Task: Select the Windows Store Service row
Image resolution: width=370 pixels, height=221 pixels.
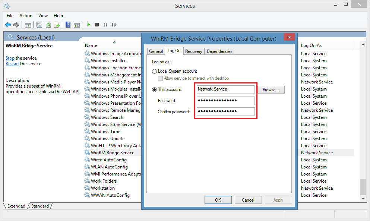Action: pyautogui.click(x=113, y=124)
